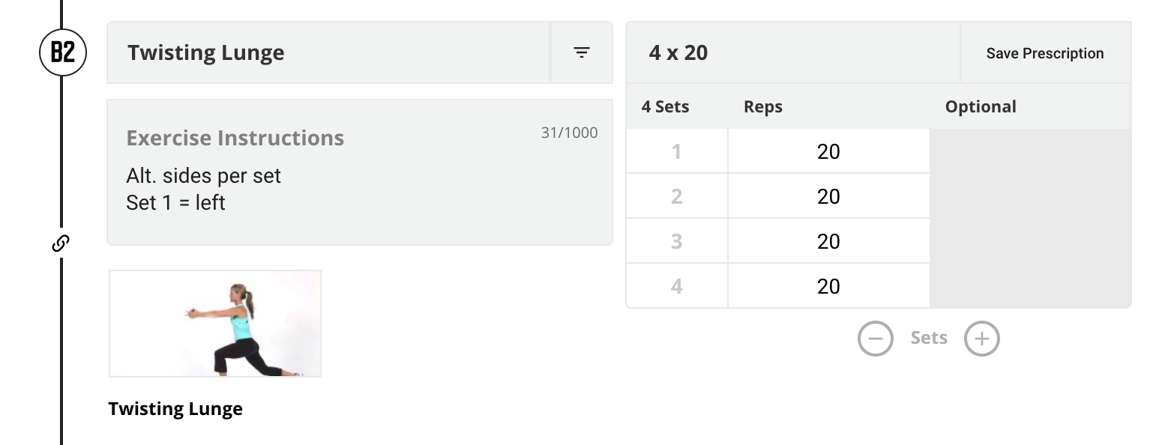
Task: Click set number 1 row label
Action: [676, 151]
